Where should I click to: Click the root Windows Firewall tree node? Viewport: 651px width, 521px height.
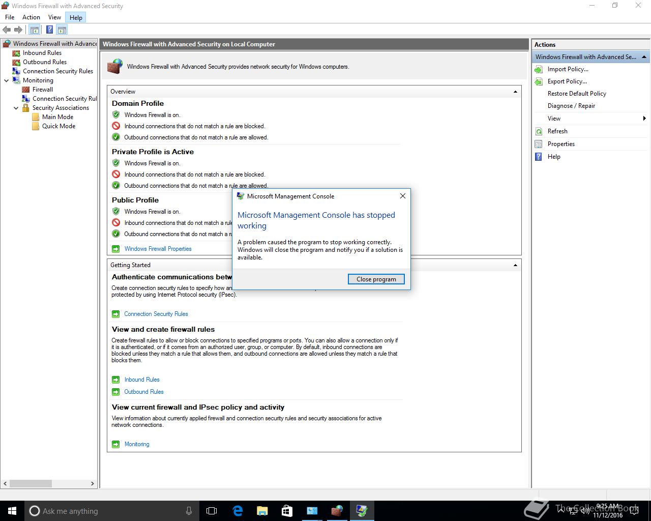tap(54, 44)
